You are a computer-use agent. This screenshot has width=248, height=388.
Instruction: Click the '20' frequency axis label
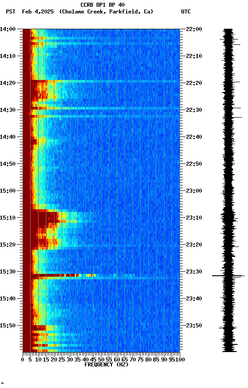tap(54, 360)
